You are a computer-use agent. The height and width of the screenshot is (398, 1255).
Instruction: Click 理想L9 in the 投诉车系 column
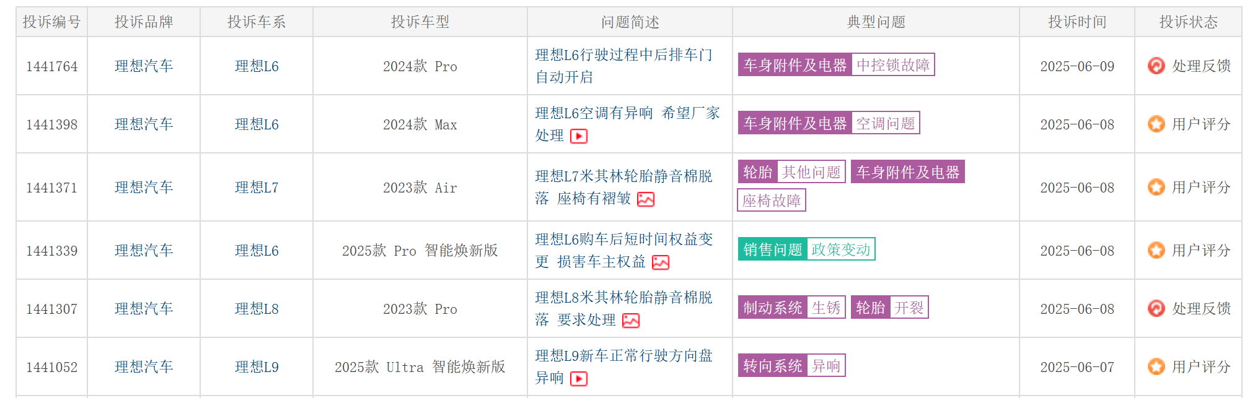(257, 367)
